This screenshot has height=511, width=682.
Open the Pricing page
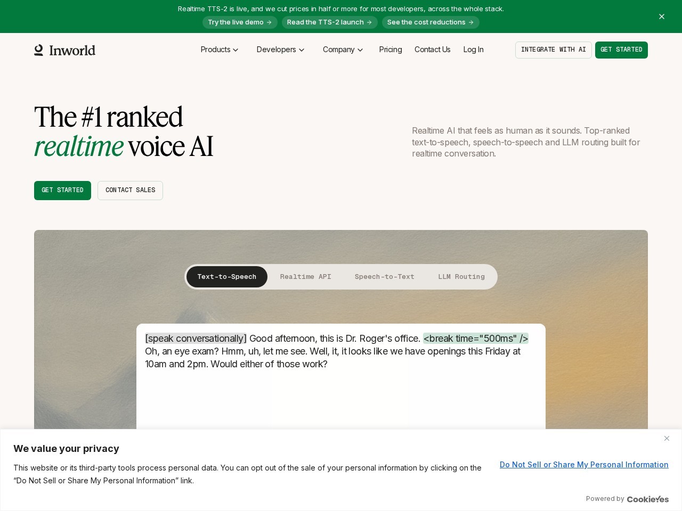[391, 50]
